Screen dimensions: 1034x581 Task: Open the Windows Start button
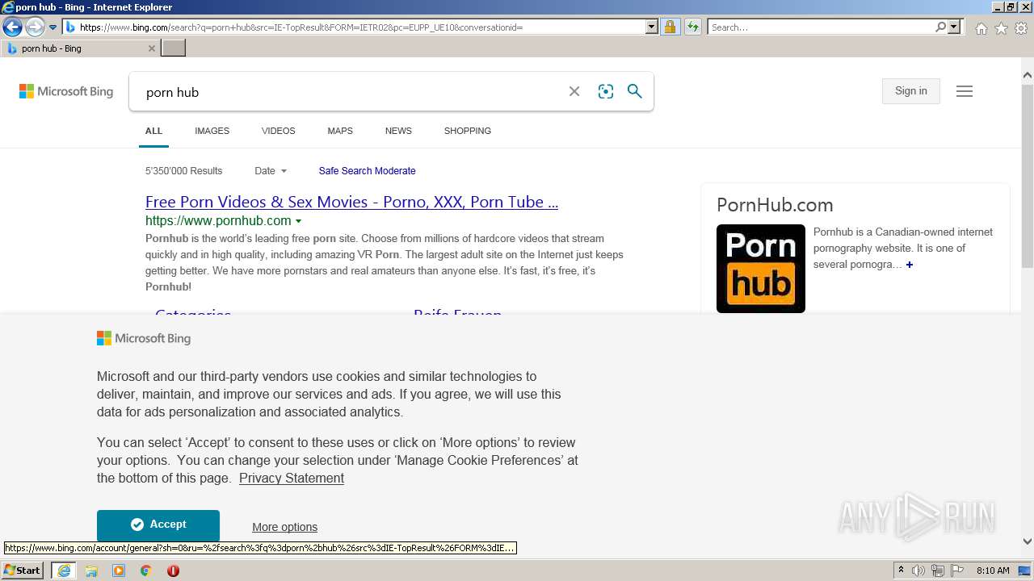pyautogui.click(x=22, y=571)
